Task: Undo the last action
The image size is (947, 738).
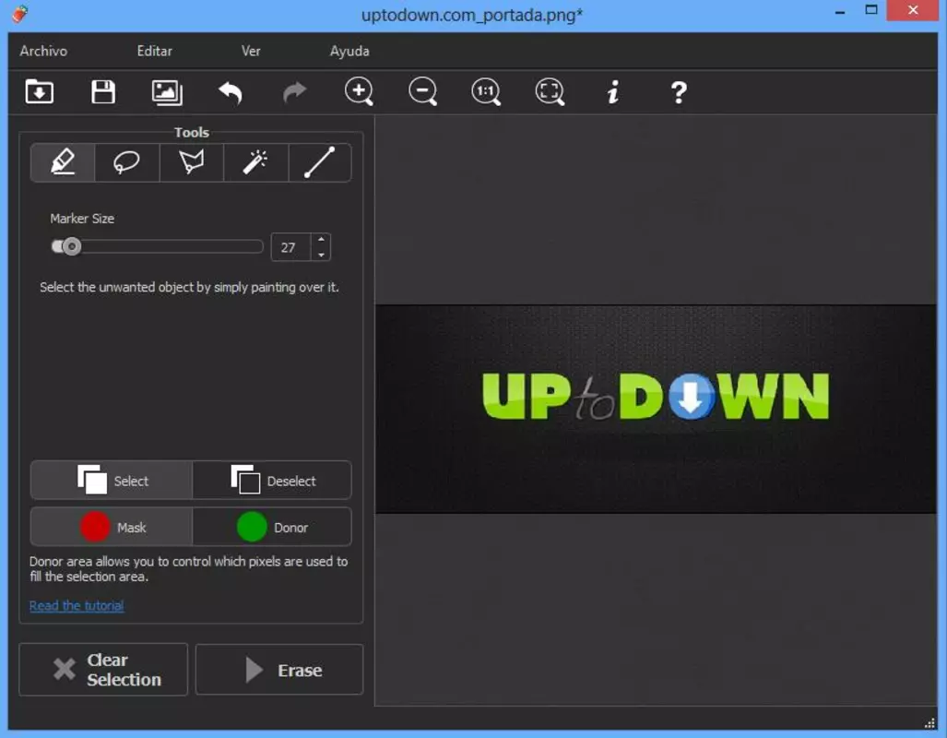Action: coord(231,92)
